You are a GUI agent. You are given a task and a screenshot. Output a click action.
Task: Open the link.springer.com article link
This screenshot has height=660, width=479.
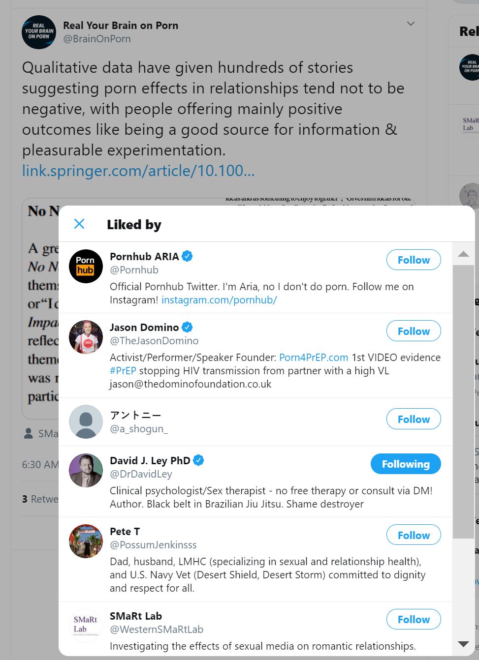138,171
